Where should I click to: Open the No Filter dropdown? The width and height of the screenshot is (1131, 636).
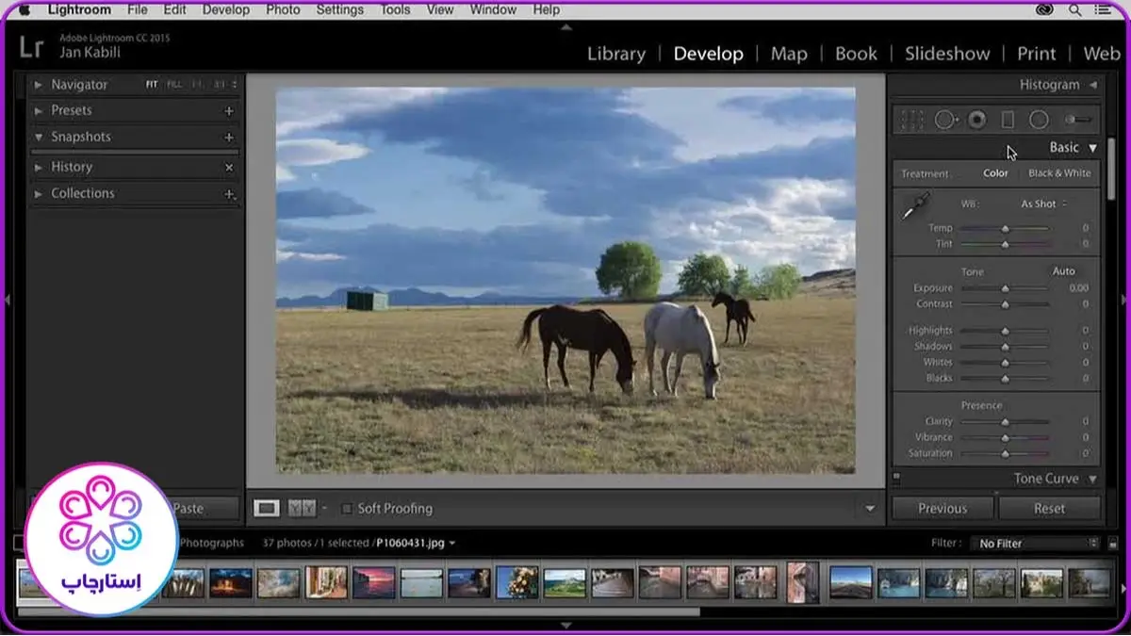click(1038, 544)
